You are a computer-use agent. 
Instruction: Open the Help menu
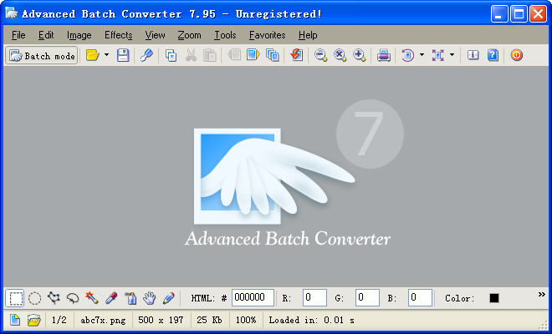pyautogui.click(x=308, y=35)
